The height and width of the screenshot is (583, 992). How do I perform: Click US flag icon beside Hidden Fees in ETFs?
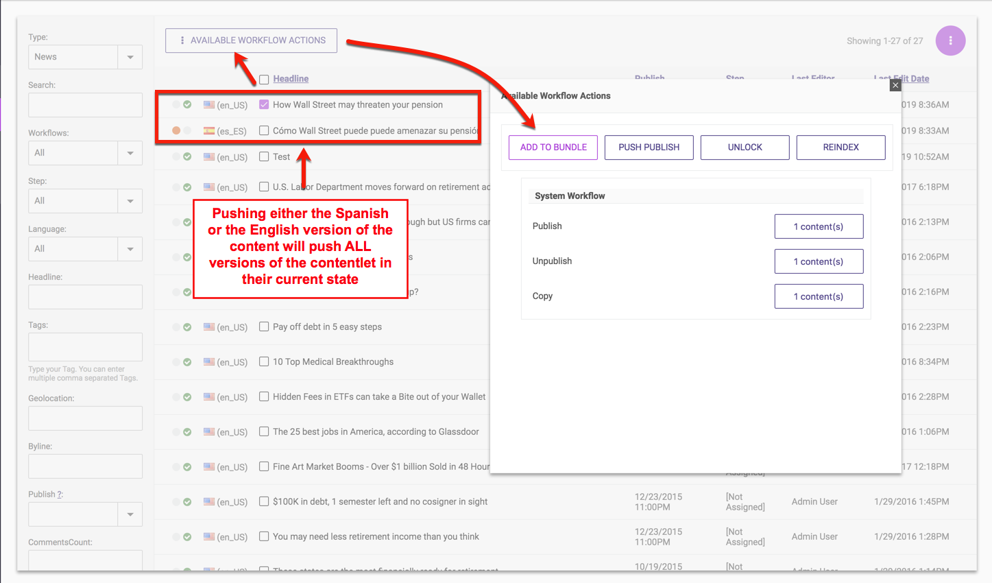pos(209,397)
